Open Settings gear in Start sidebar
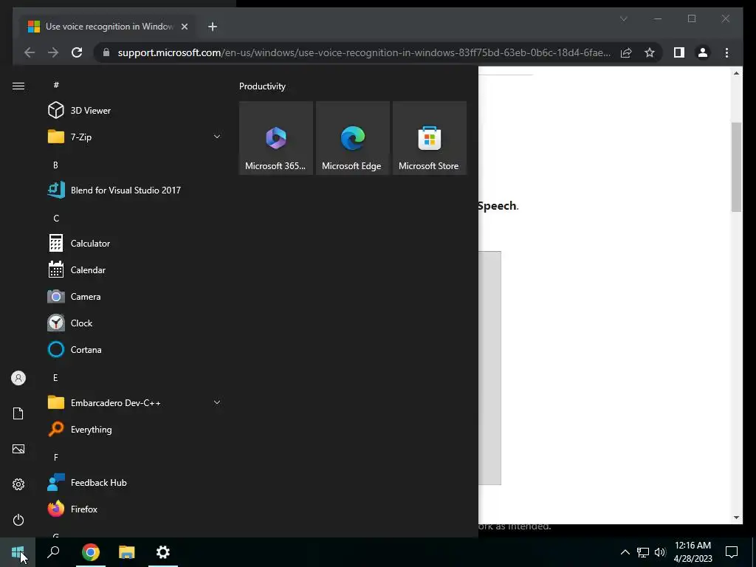This screenshot has width=756, height=567. coord(18,484)
